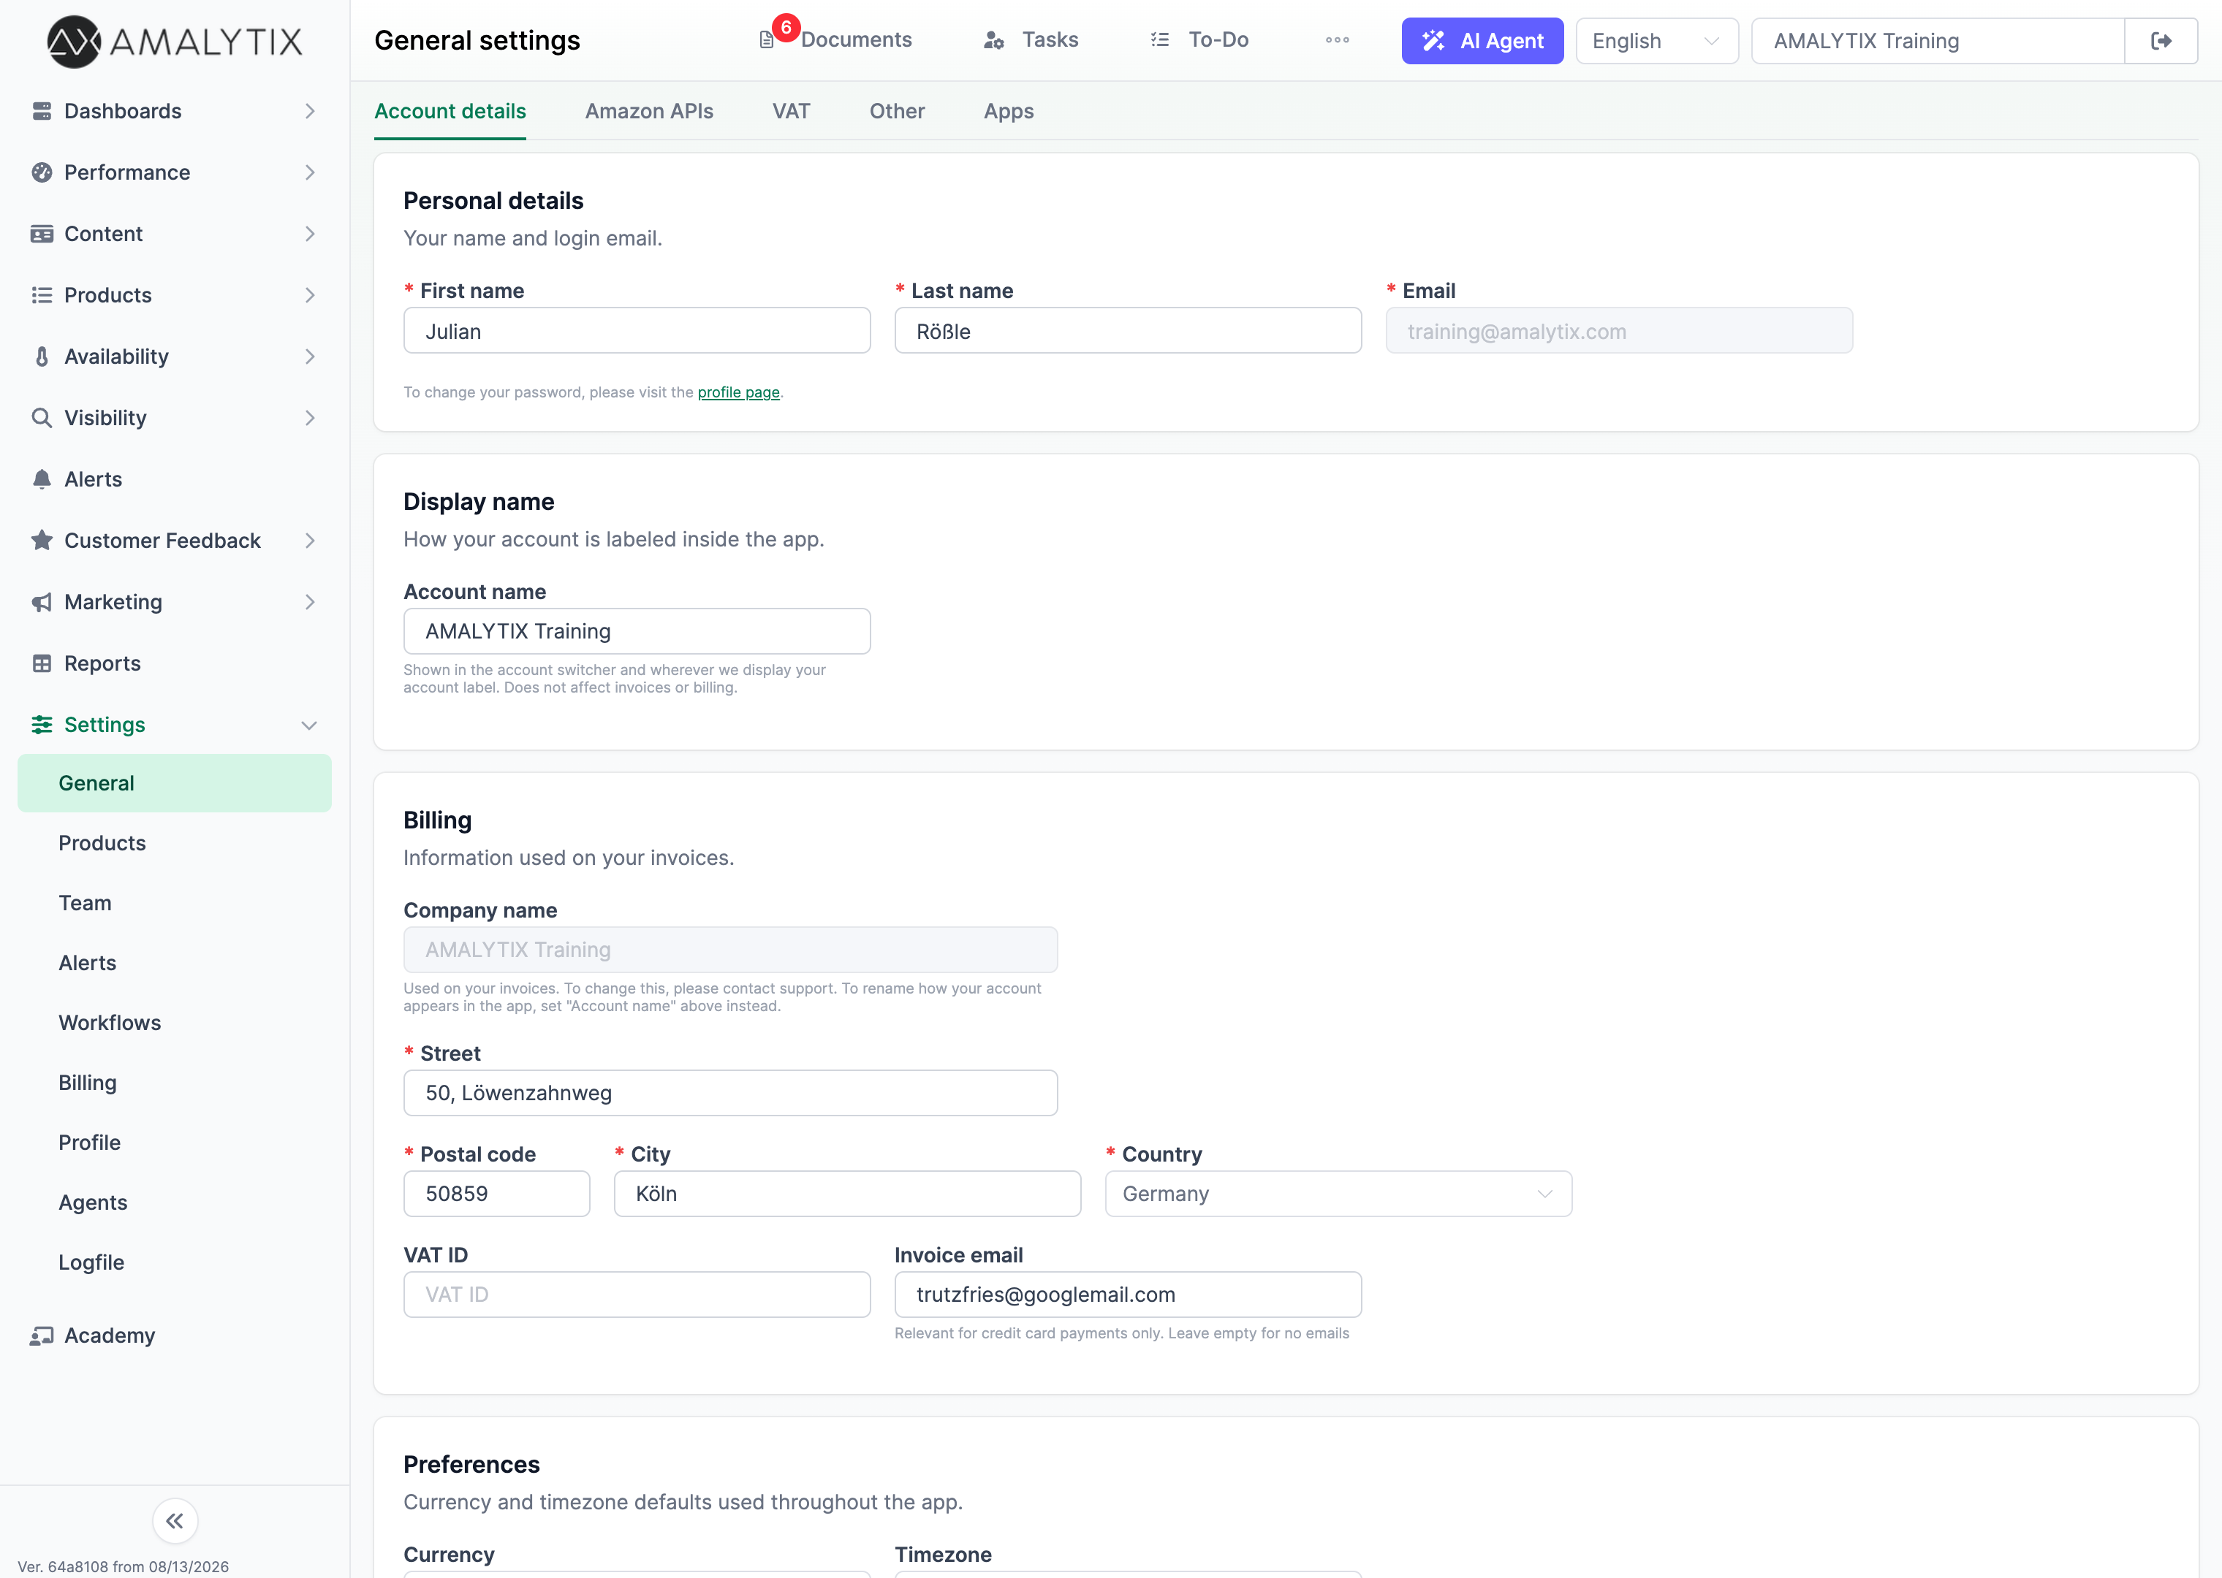Expand the Dashboards menu chevron
Viewport: 2222px width, 1578px height.
pyautogui.click(x=310, y=111)
